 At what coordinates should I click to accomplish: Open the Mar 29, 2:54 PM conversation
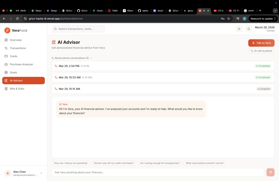pyautogui.click(x=163, y=66)
